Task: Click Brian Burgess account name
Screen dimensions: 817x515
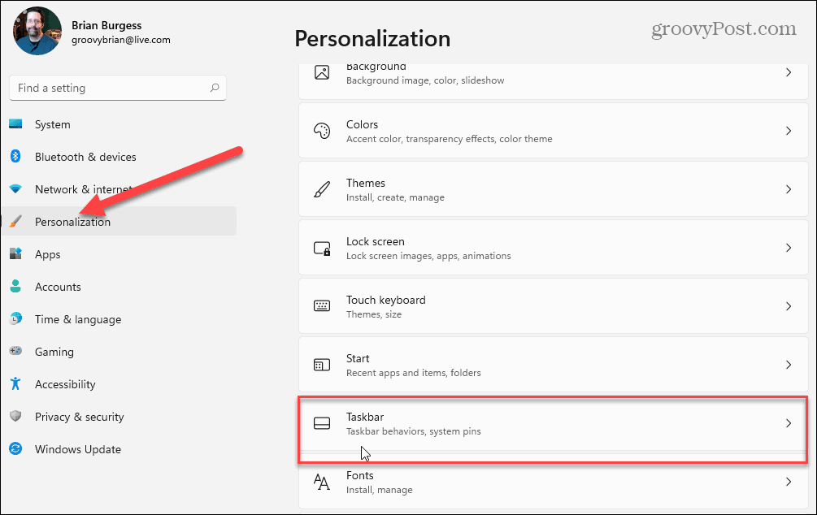Action: point(106,25)
